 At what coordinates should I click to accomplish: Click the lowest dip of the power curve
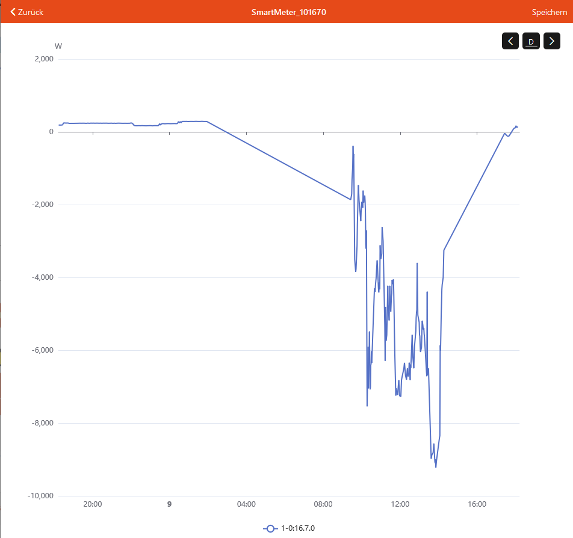(x=436, y=466)
